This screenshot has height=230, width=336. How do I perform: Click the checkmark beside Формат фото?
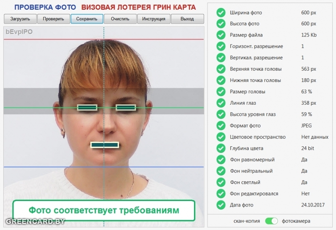pos(221,126)
